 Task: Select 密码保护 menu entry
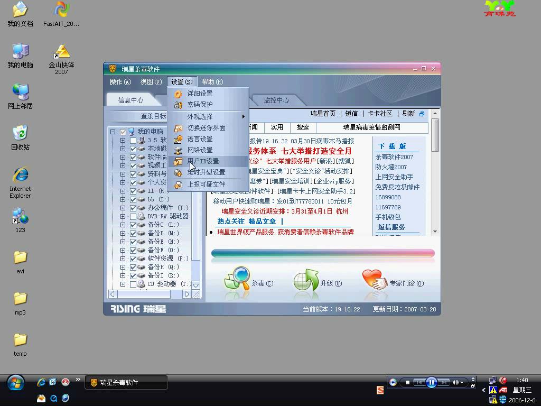click(x=208, y=105)
